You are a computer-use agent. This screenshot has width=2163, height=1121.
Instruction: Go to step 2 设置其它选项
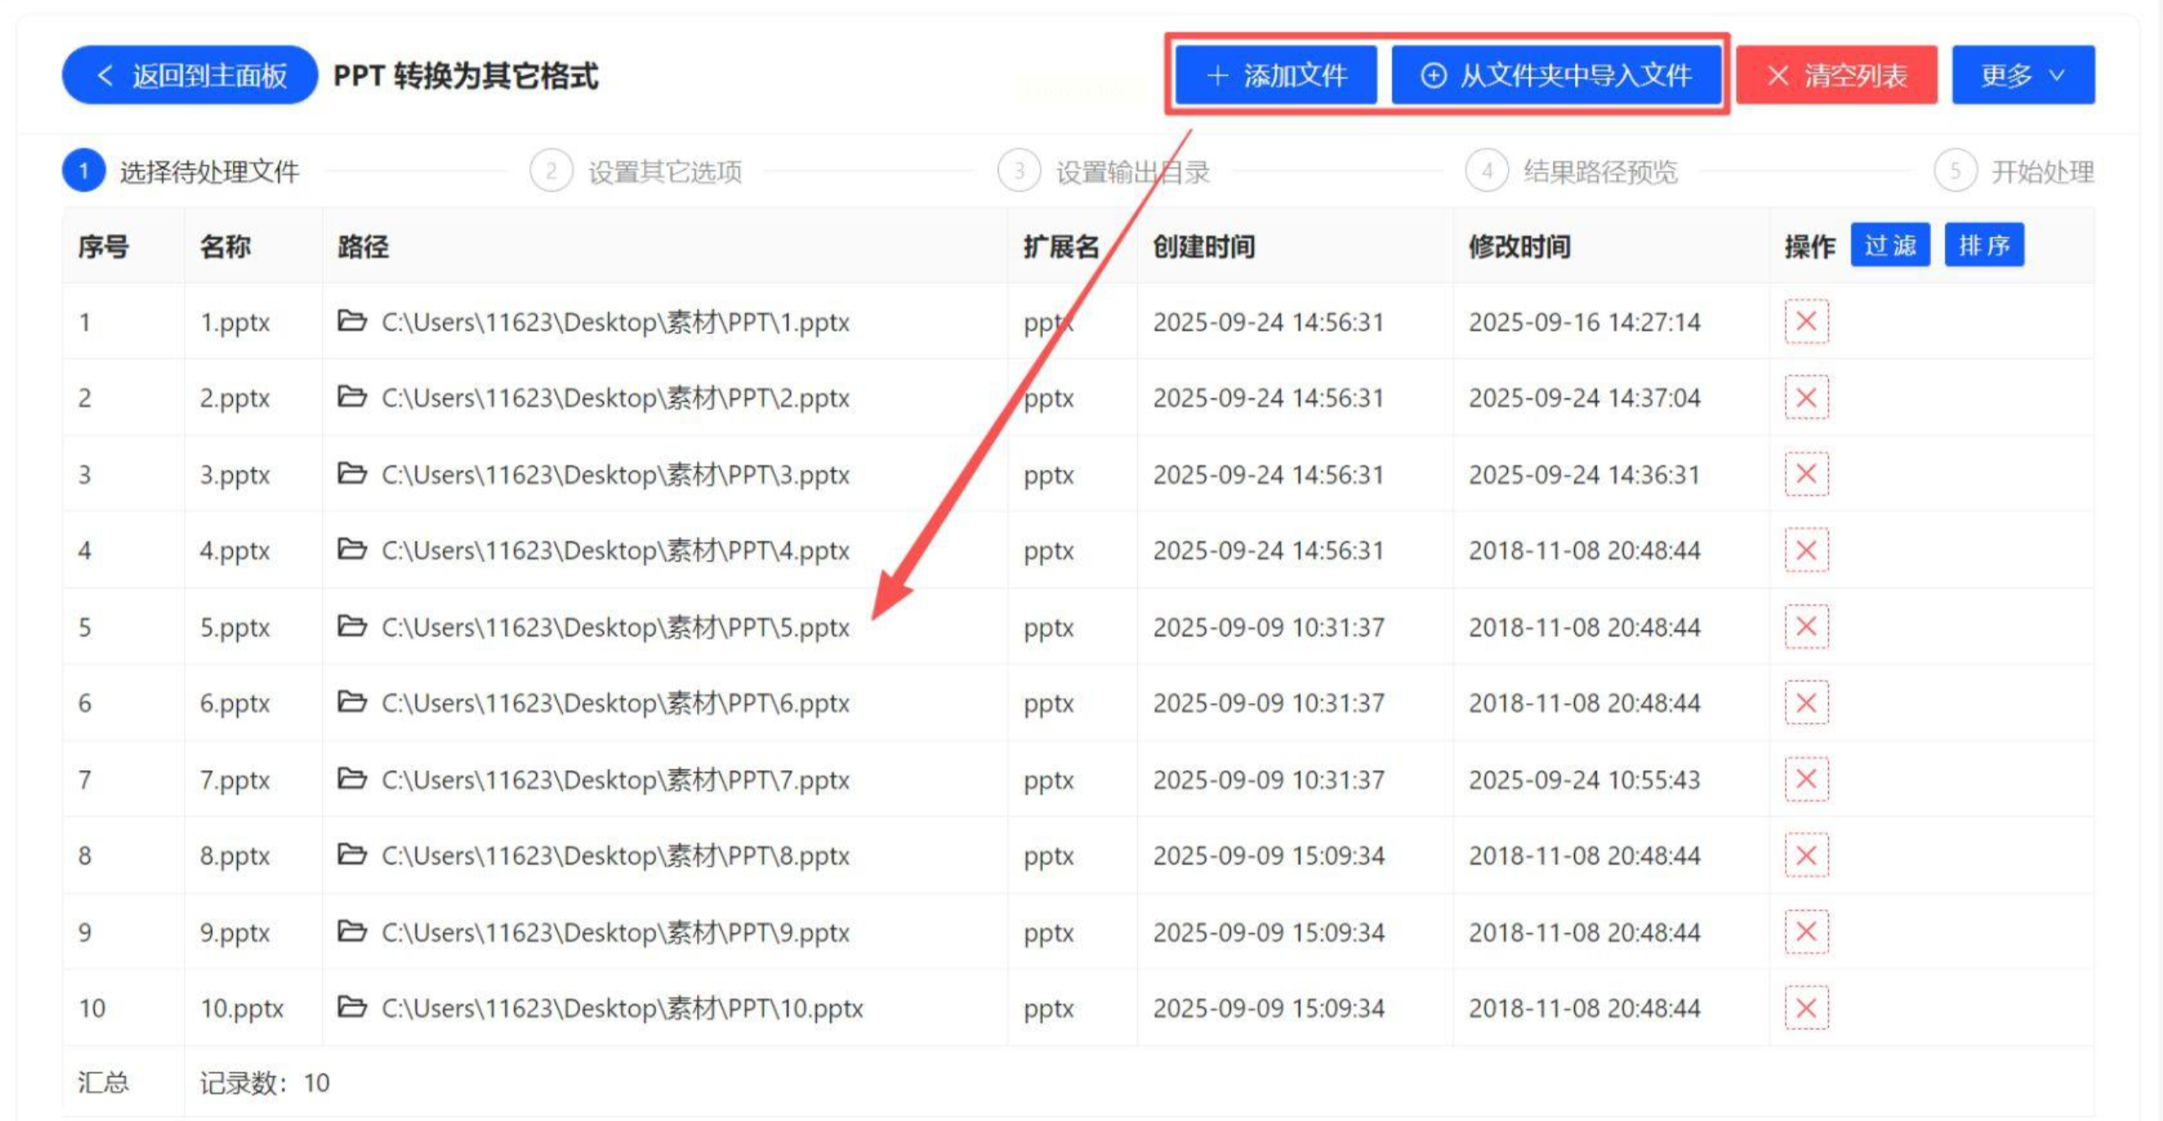tap(664, 172)
